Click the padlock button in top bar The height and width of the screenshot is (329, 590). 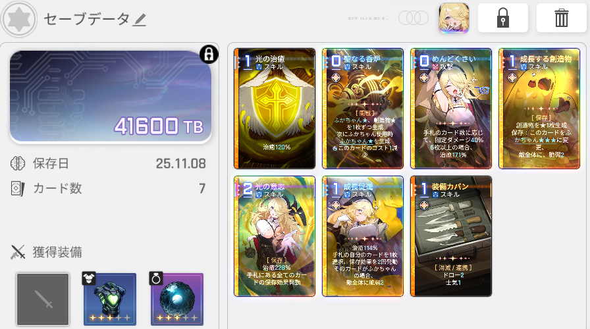click(502, 18)
